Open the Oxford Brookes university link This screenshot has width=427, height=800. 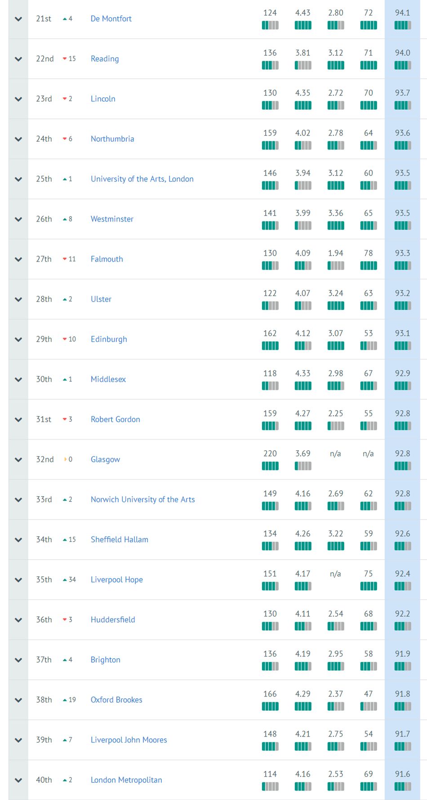[116, 700]
